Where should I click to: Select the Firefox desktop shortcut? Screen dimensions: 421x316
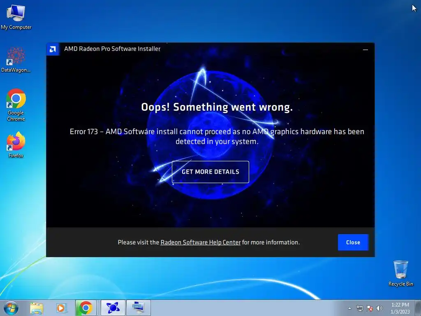(16, 145)
